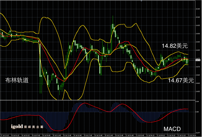Screen dimensions: 202x137
Task: Click the -0.077 MACD scale label
Action: (198, 133)
